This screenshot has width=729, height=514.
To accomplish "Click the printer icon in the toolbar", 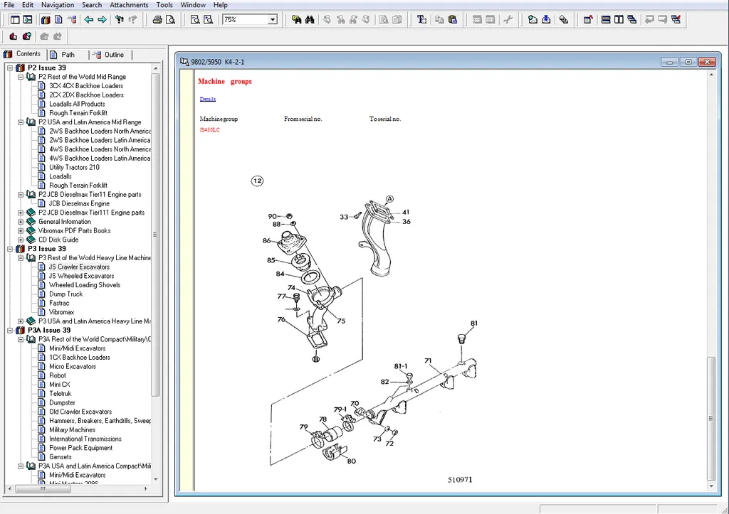I will click(x=157, y=19).
